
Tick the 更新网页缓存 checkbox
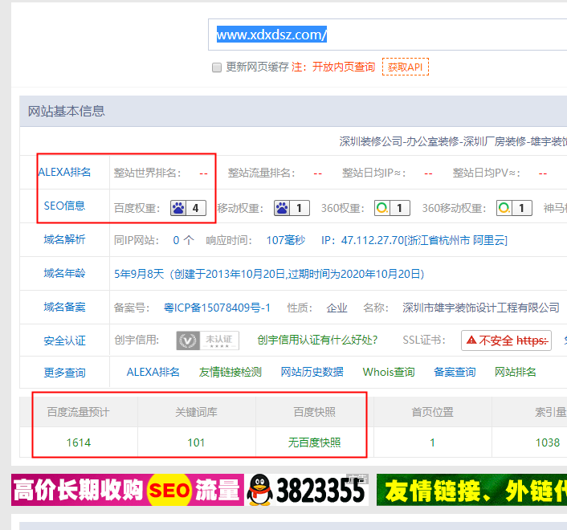[217, 67]
